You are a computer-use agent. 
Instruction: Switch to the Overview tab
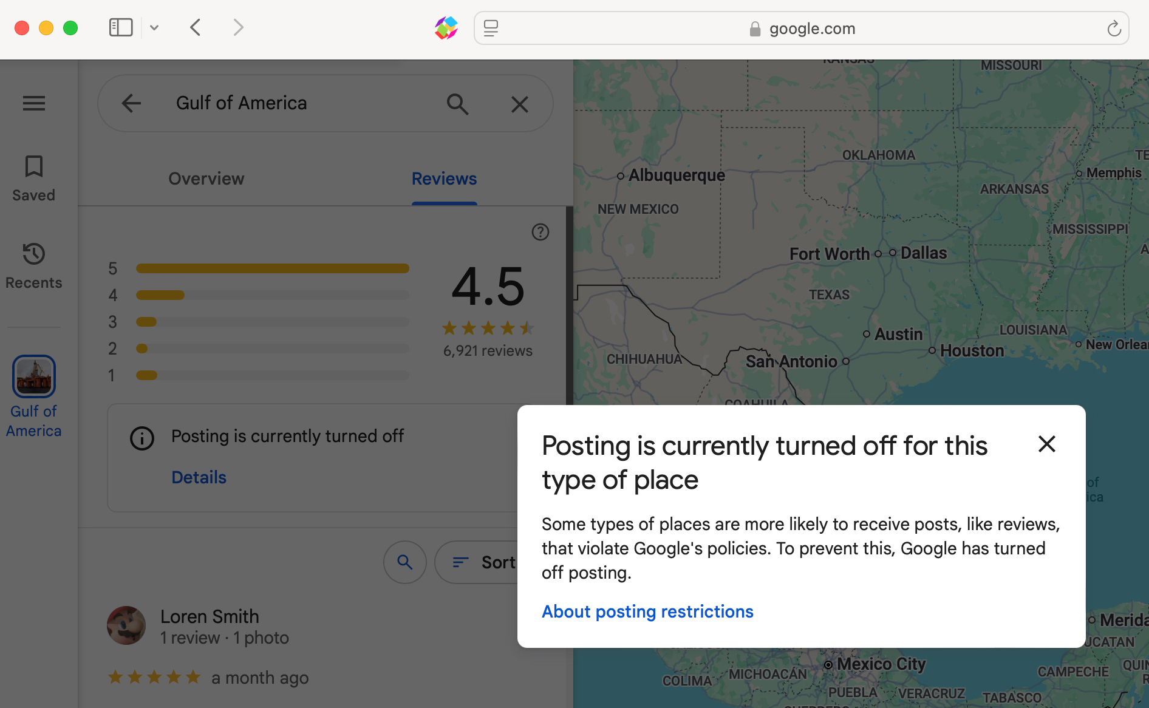(x=206, y=179)
